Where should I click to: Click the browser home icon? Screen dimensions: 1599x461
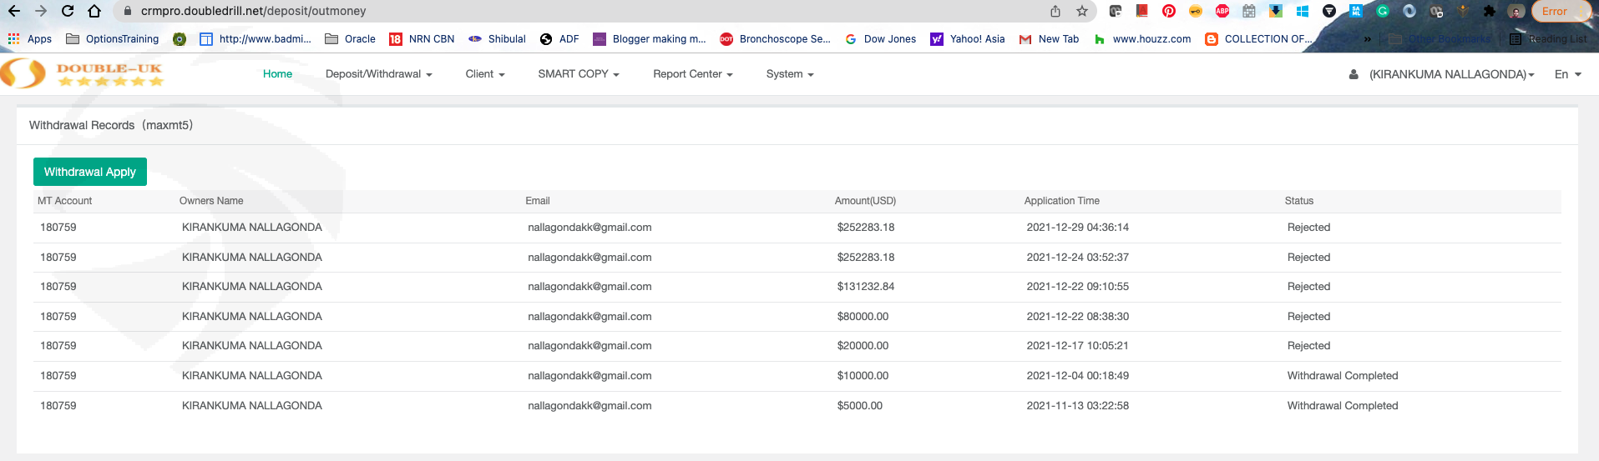tap(94, 11)
